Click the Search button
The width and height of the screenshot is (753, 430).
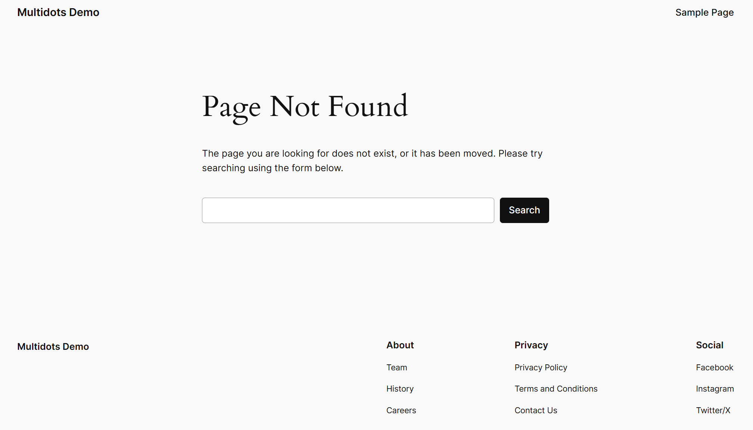[525, 210]
